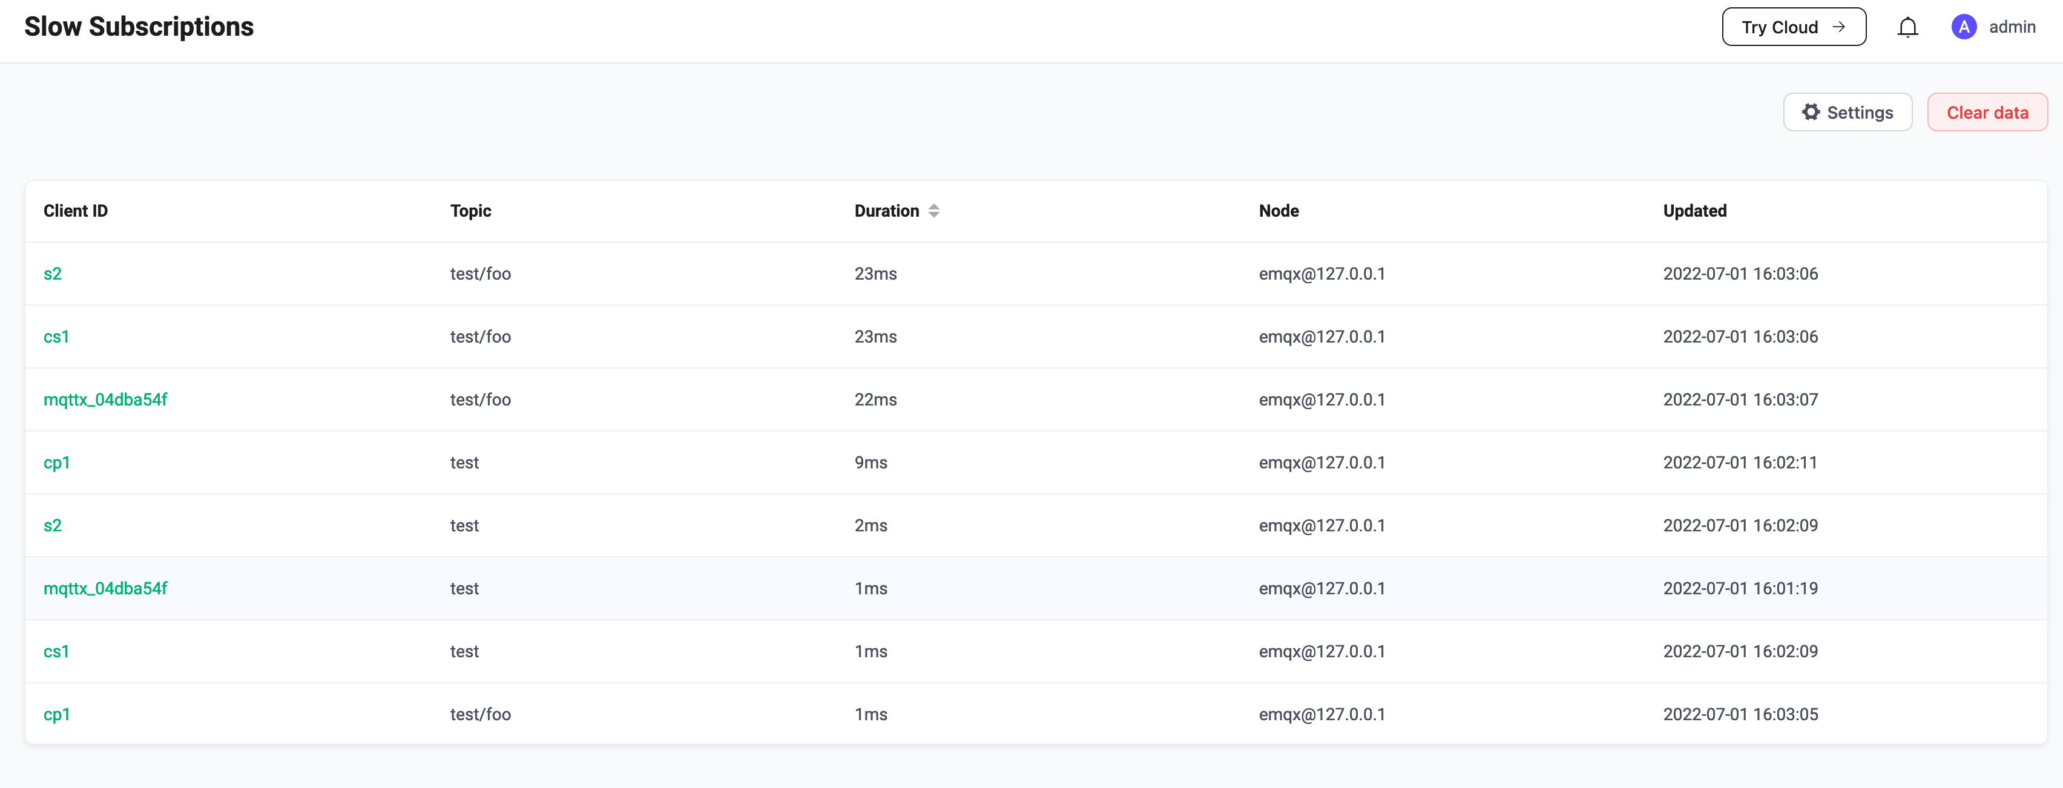The width and height of the screenshot is (2063, 788).
Task: Open client mqttx_04dba54f with 22ms duration
Action: click(x=105, y=399)
